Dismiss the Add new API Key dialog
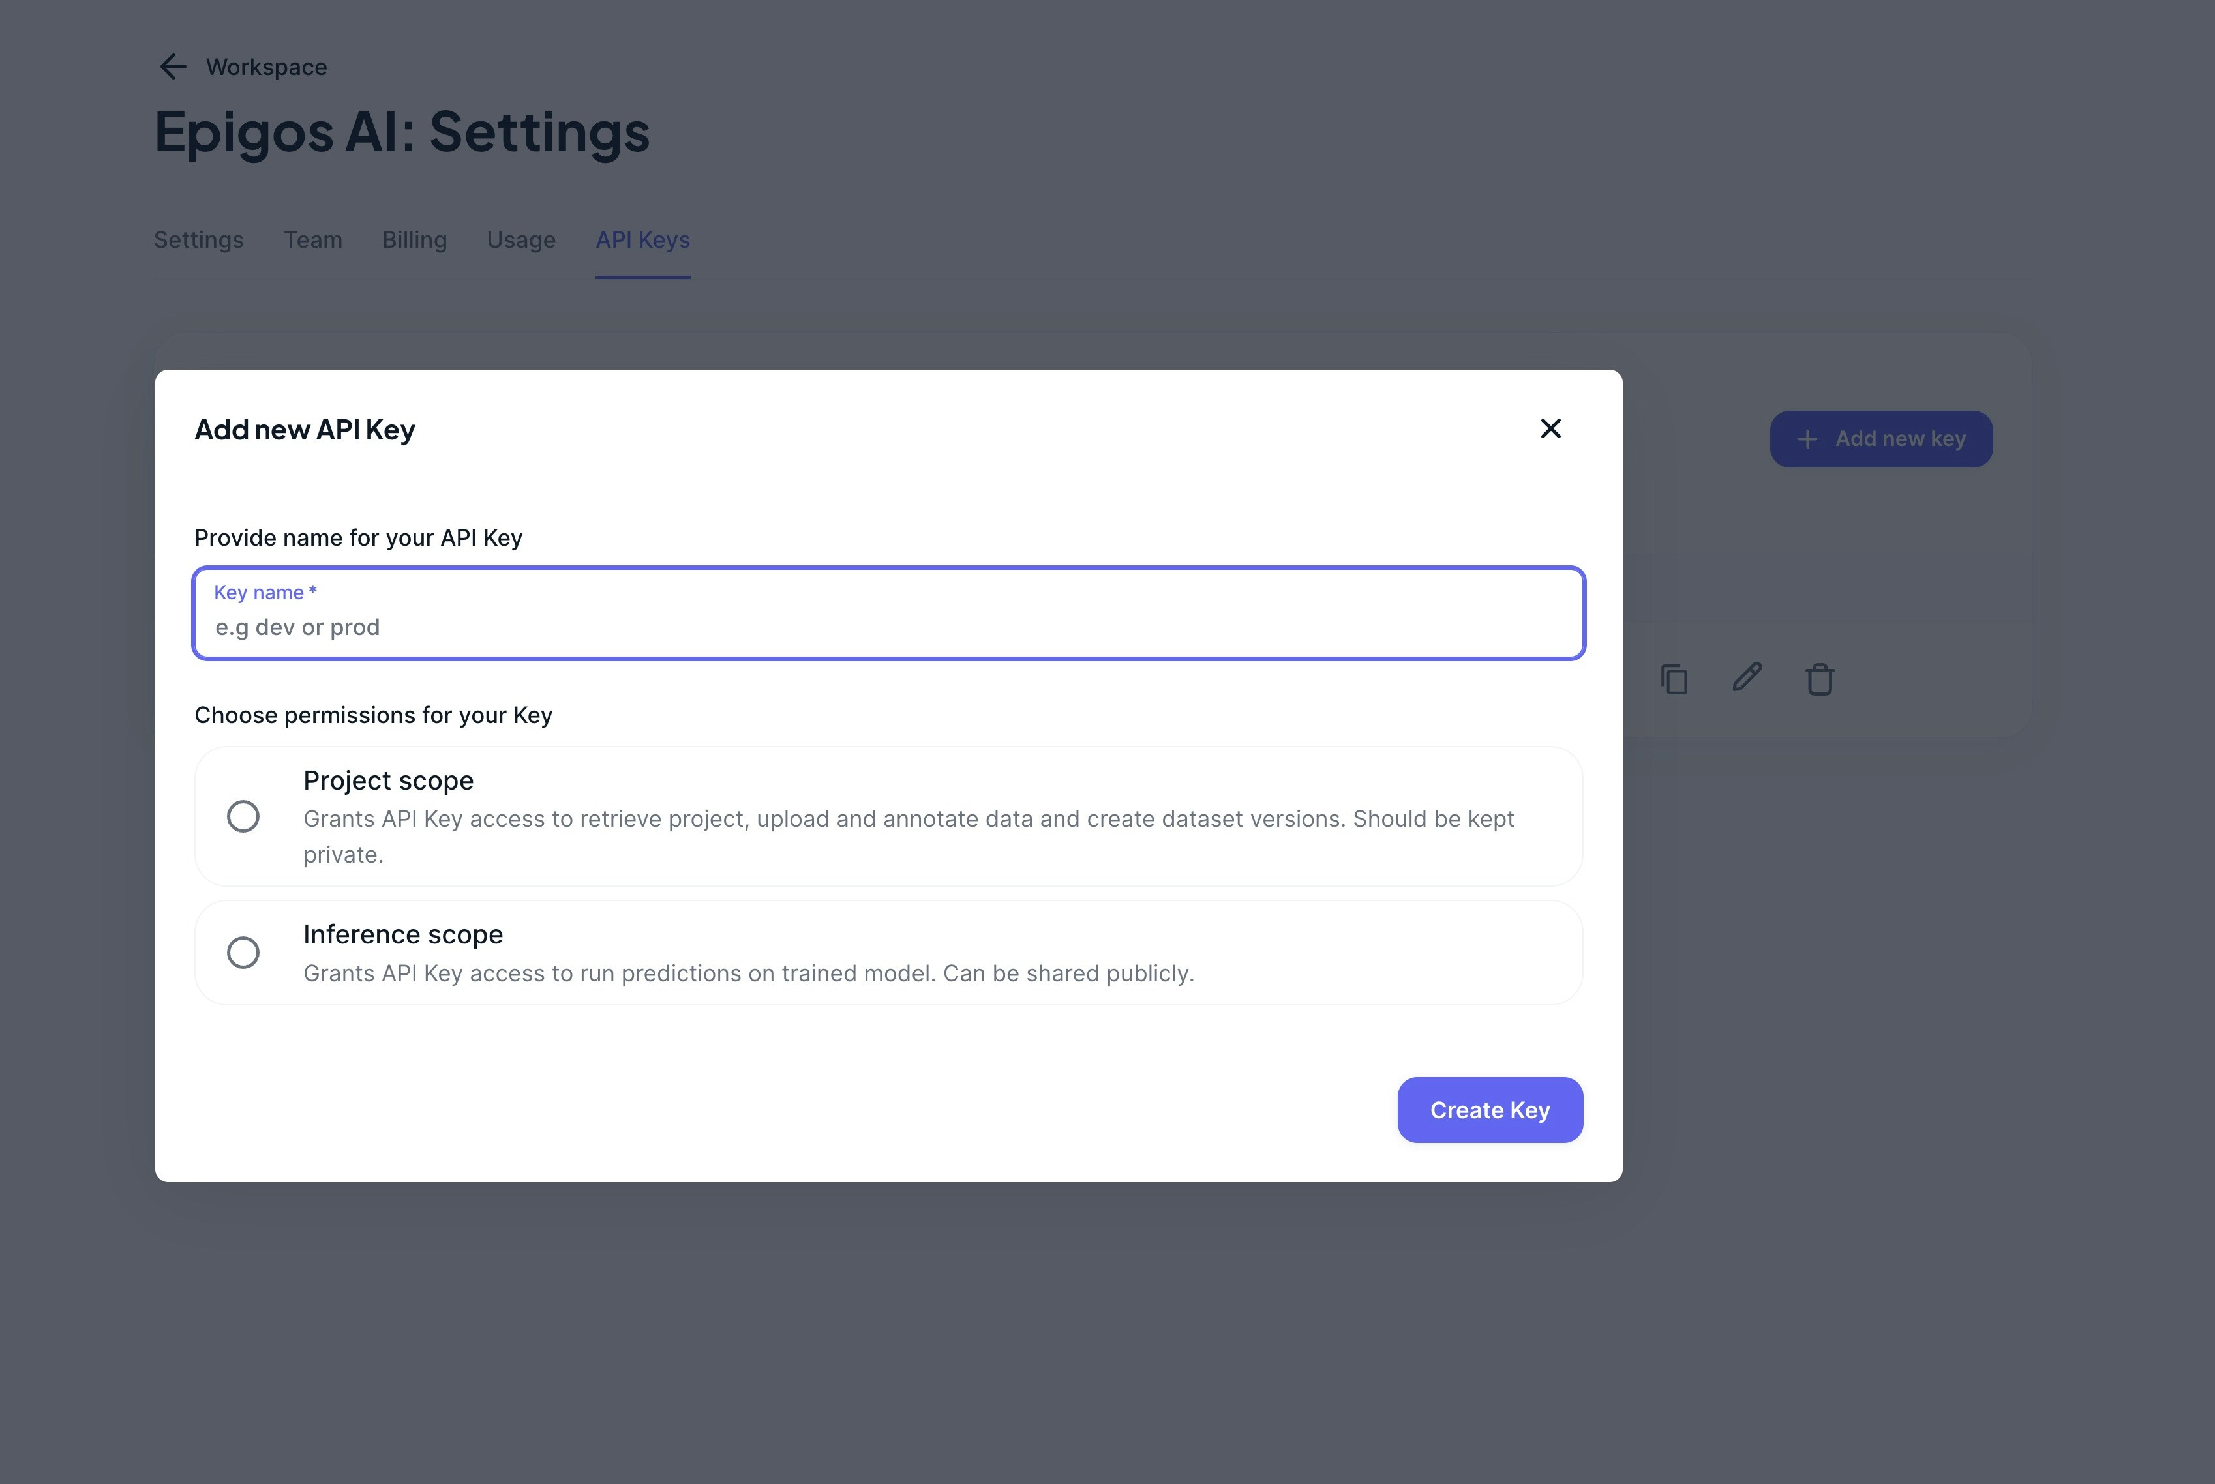Image resolution: width=2215 pixels, height=1484 pixels. [x=1550, y=429]
